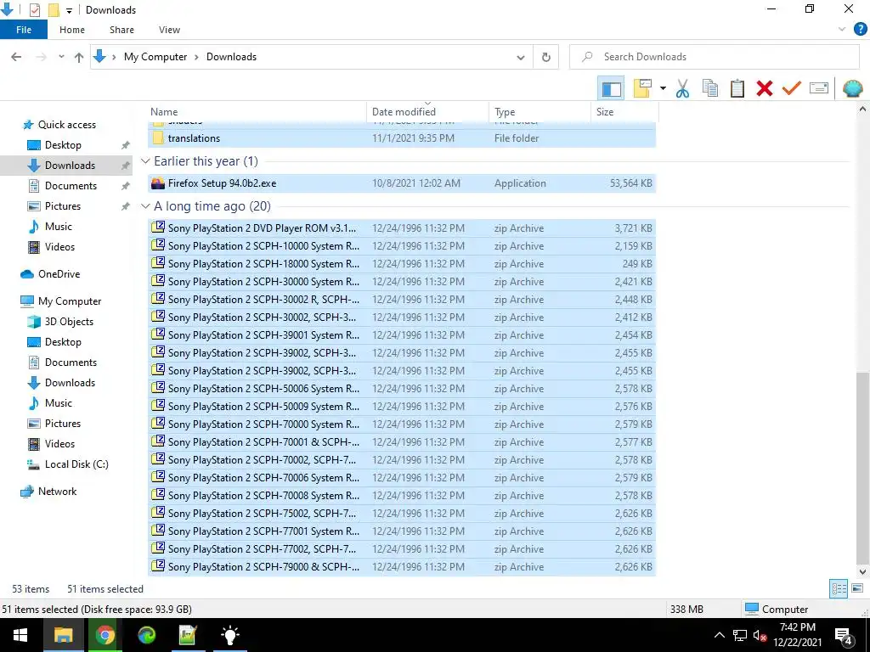Switch to the Home ribbon tab
Screen dimensions: 870x652
click(72, 30)
